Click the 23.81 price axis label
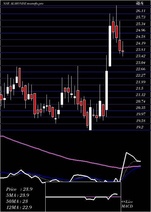Viewport: 151px width, 212px height. (141, 50)
